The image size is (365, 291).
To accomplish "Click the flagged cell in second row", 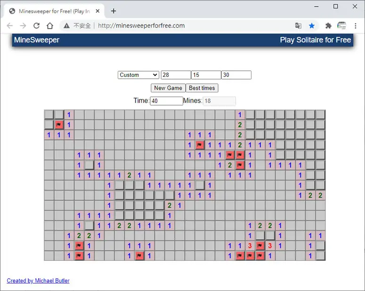I will [x=59, y=125].
